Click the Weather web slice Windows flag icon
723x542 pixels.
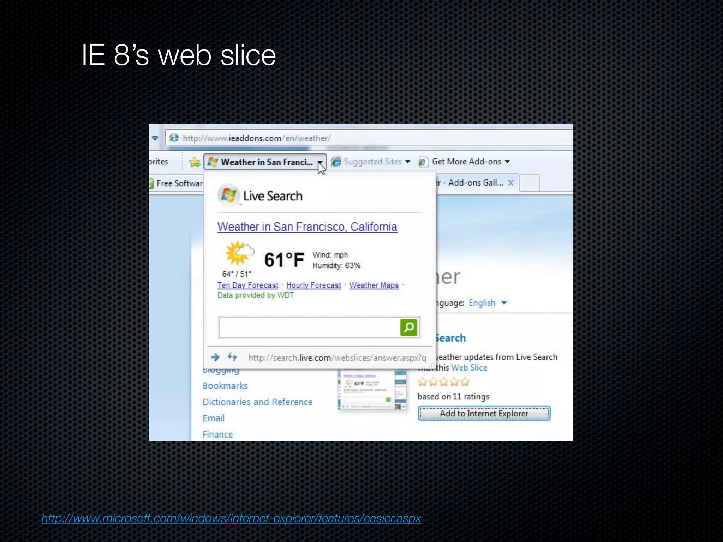pos(213,162)
